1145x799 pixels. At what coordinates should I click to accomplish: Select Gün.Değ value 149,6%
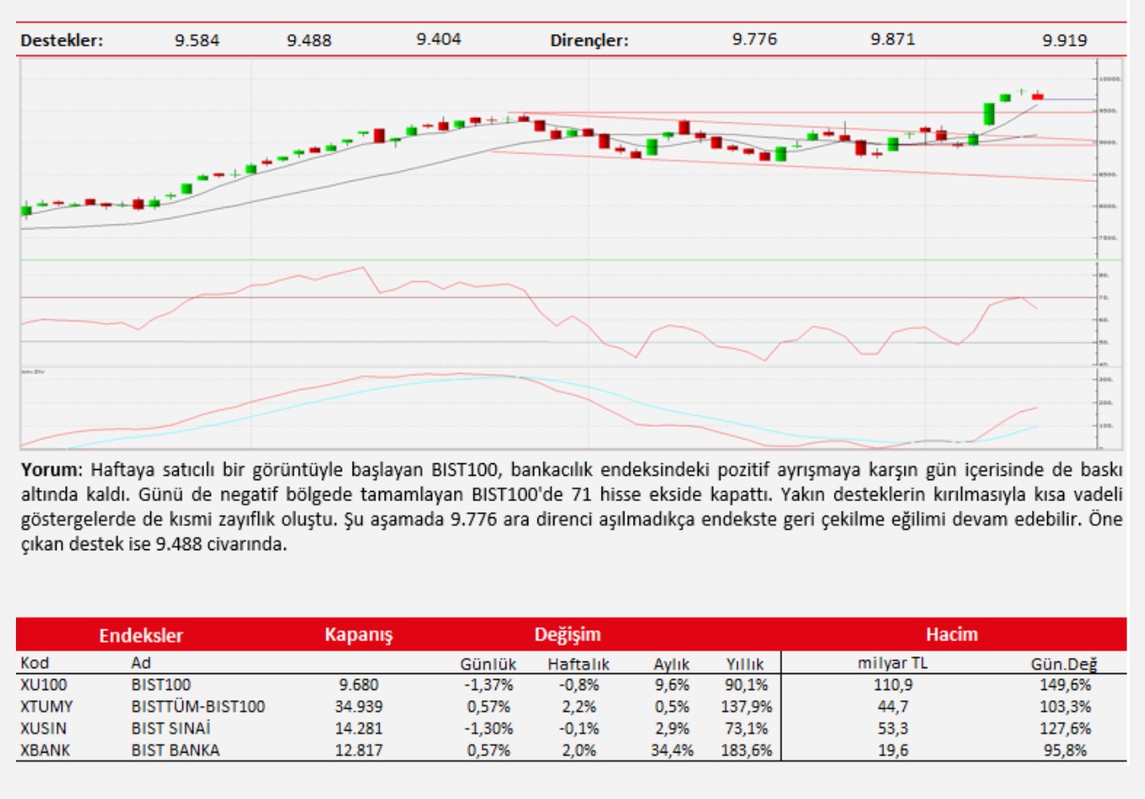[x=1065, y=685]
